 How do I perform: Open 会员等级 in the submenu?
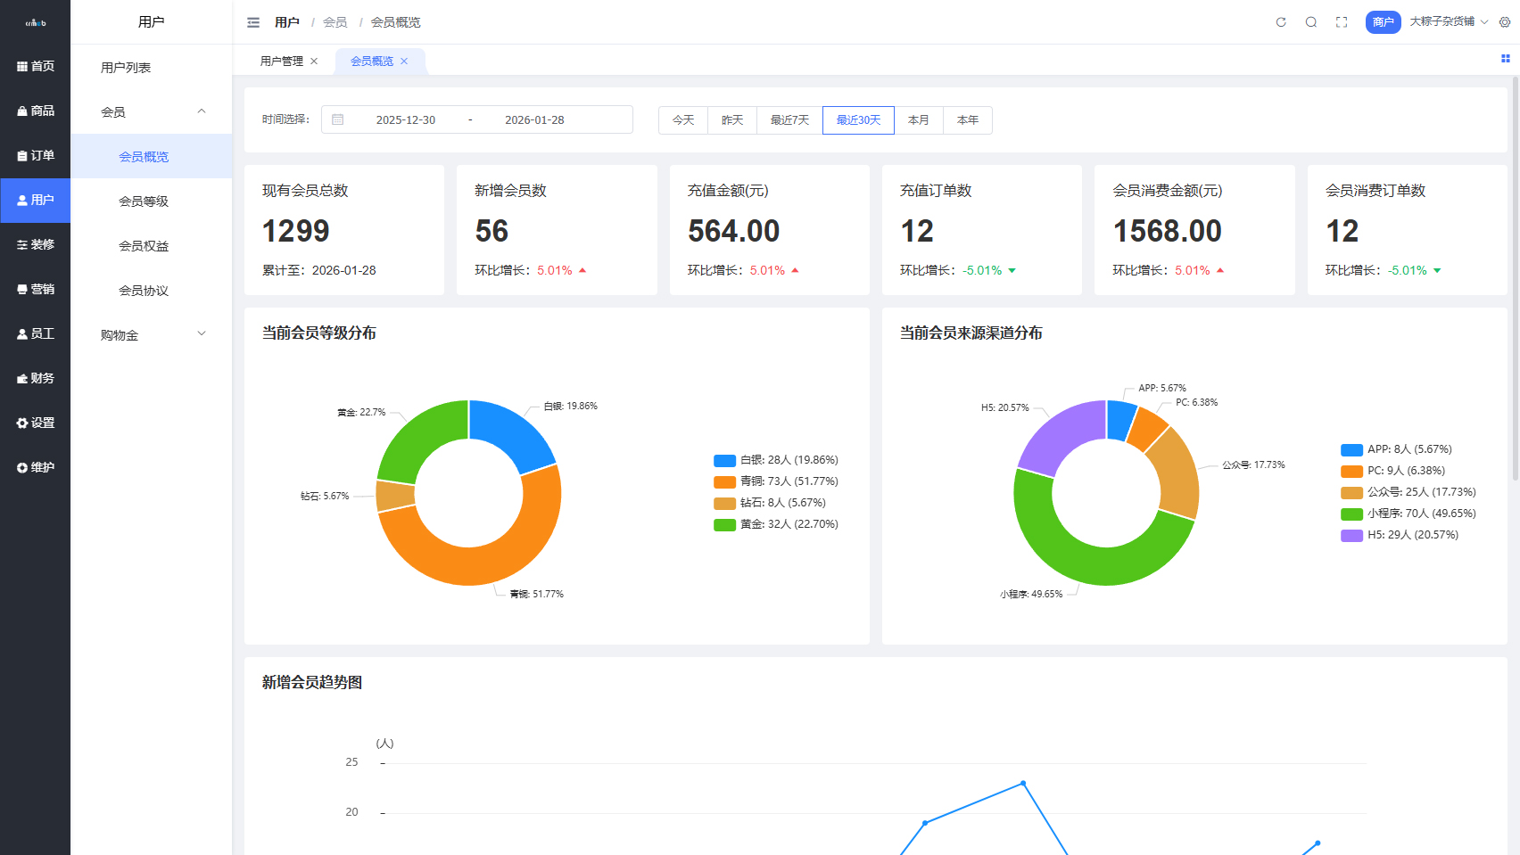(x=144, y=201)
